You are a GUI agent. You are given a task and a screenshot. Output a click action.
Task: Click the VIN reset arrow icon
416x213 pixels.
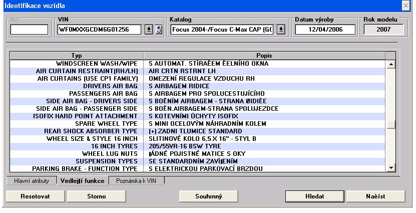158,30
